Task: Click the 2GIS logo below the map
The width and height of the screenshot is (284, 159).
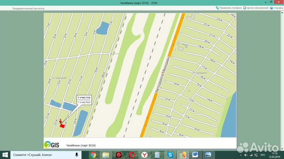Action: 51,144
